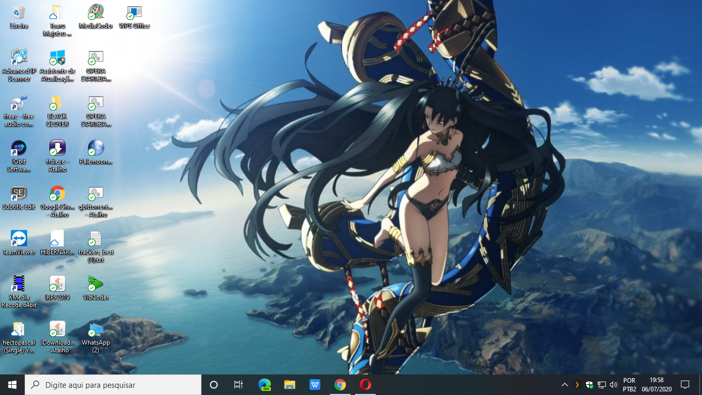
Task: Open File Explorer from the taskbar
Action: point(290,385)
